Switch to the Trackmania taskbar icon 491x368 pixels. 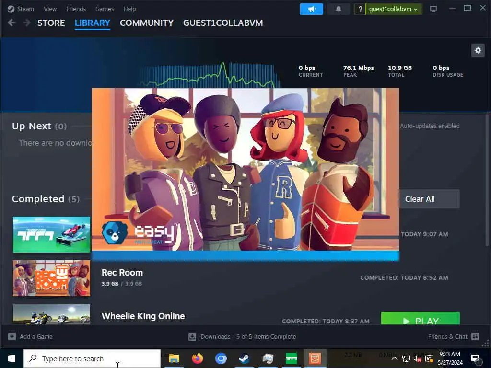291,358
